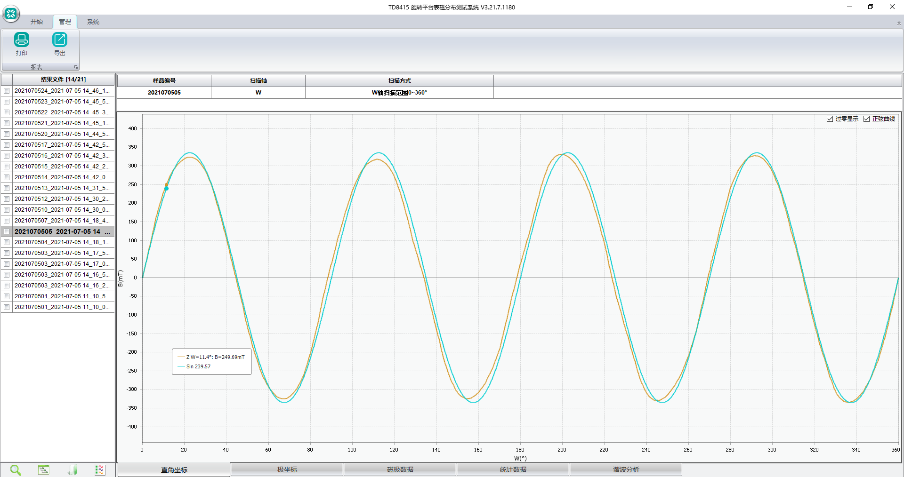Click the green magnifier search icon
The width and height of the screenshot is (904, 477).
click(15, 469)
